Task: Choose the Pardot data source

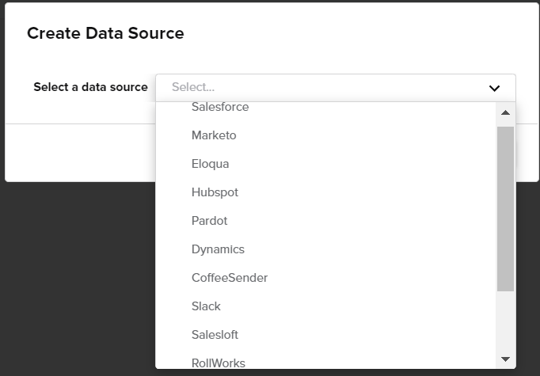Action: click(325, 221)
